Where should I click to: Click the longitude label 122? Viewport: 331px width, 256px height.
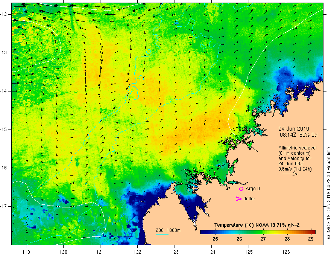point(137,252)
